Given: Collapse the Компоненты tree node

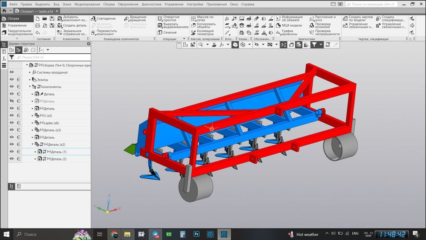Looking at the screenshot, I should click(30, 87).
